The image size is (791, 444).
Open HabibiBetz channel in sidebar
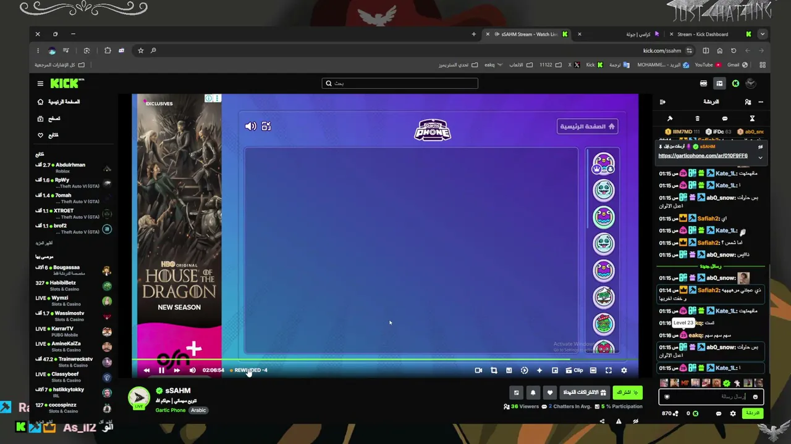[73, 286]
